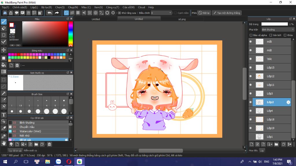This screenshot has height=166, width=296.
Task: Select the Watercolor (Wet) brush
Action: [x=38, y=131]
